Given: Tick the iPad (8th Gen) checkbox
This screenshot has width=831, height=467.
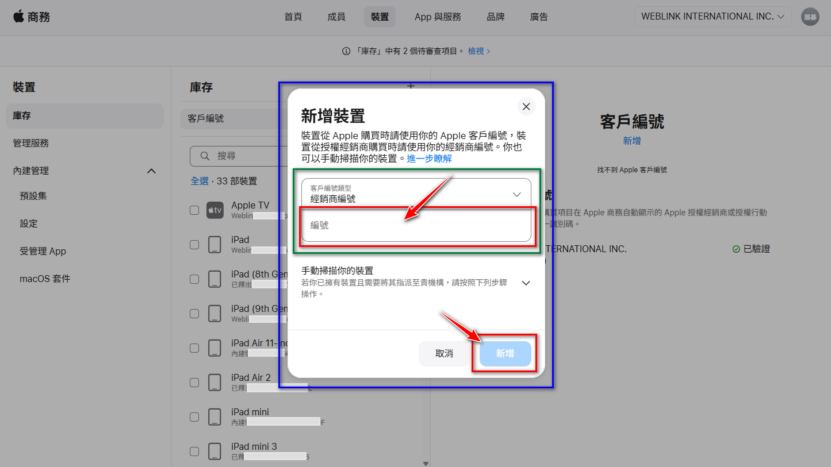Looking at the screenshot, I should (x=194, y=279).
